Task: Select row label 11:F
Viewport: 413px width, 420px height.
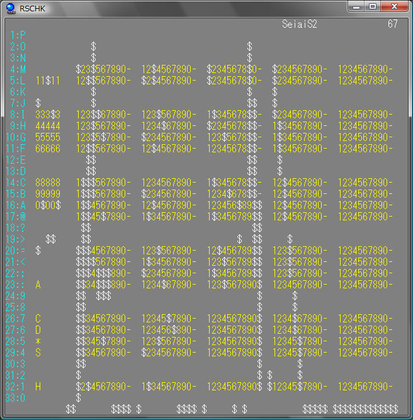Action: (16, 149)
